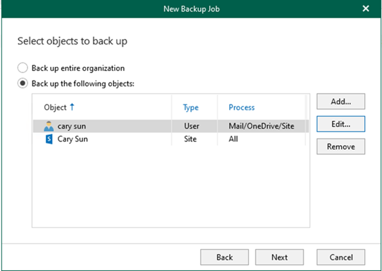Select the cary sun user row name

(72, 126)
